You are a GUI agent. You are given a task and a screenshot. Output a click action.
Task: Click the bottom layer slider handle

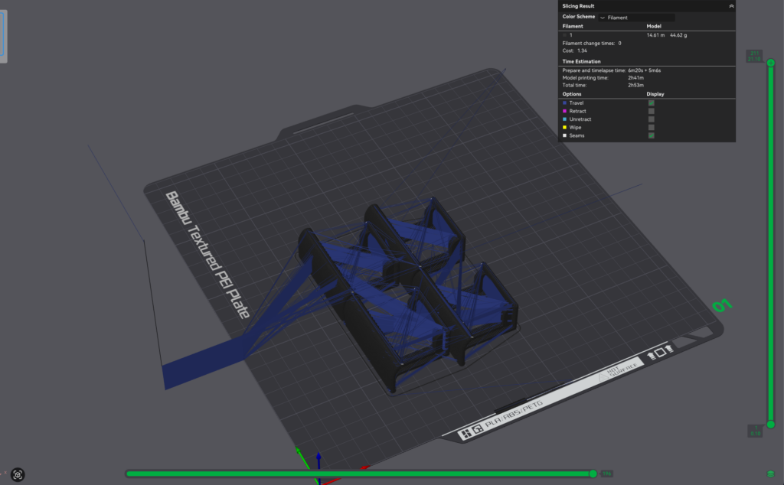coord(770,425)
